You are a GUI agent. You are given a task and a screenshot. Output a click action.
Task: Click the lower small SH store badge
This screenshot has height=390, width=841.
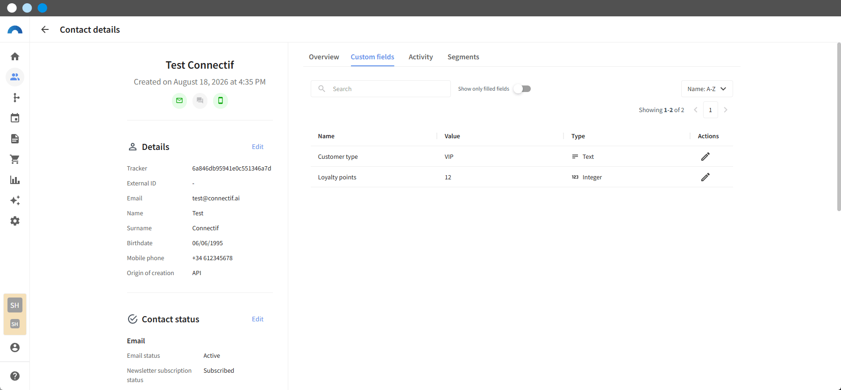point(15,324)
